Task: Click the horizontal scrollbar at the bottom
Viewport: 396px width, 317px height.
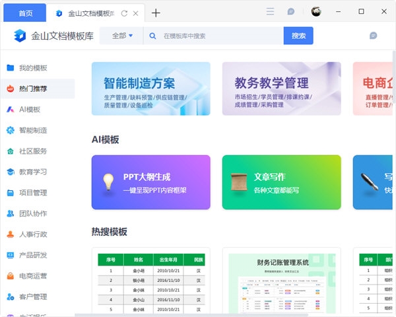Action: (x=191, y=315)
